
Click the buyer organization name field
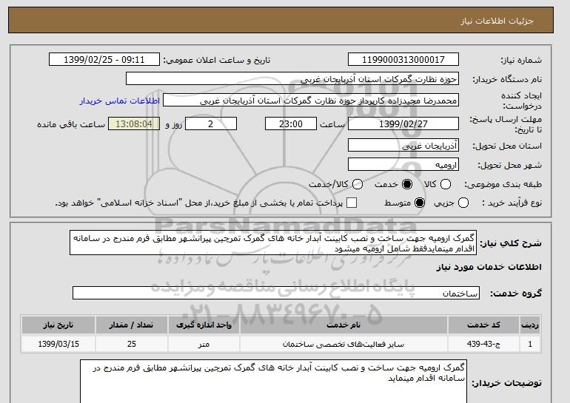(x=292, y=79)
